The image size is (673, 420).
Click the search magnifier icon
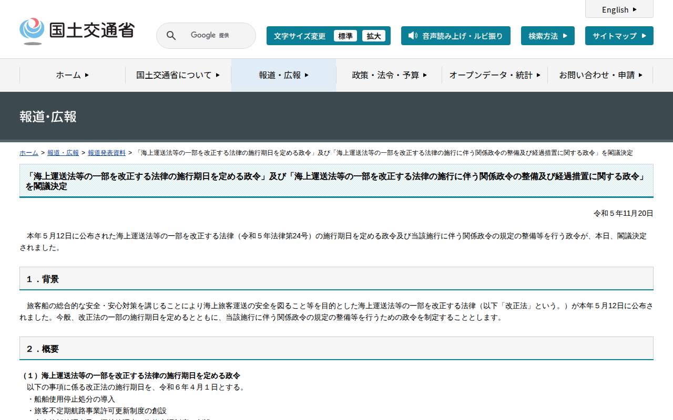click(x=171, y=36)
